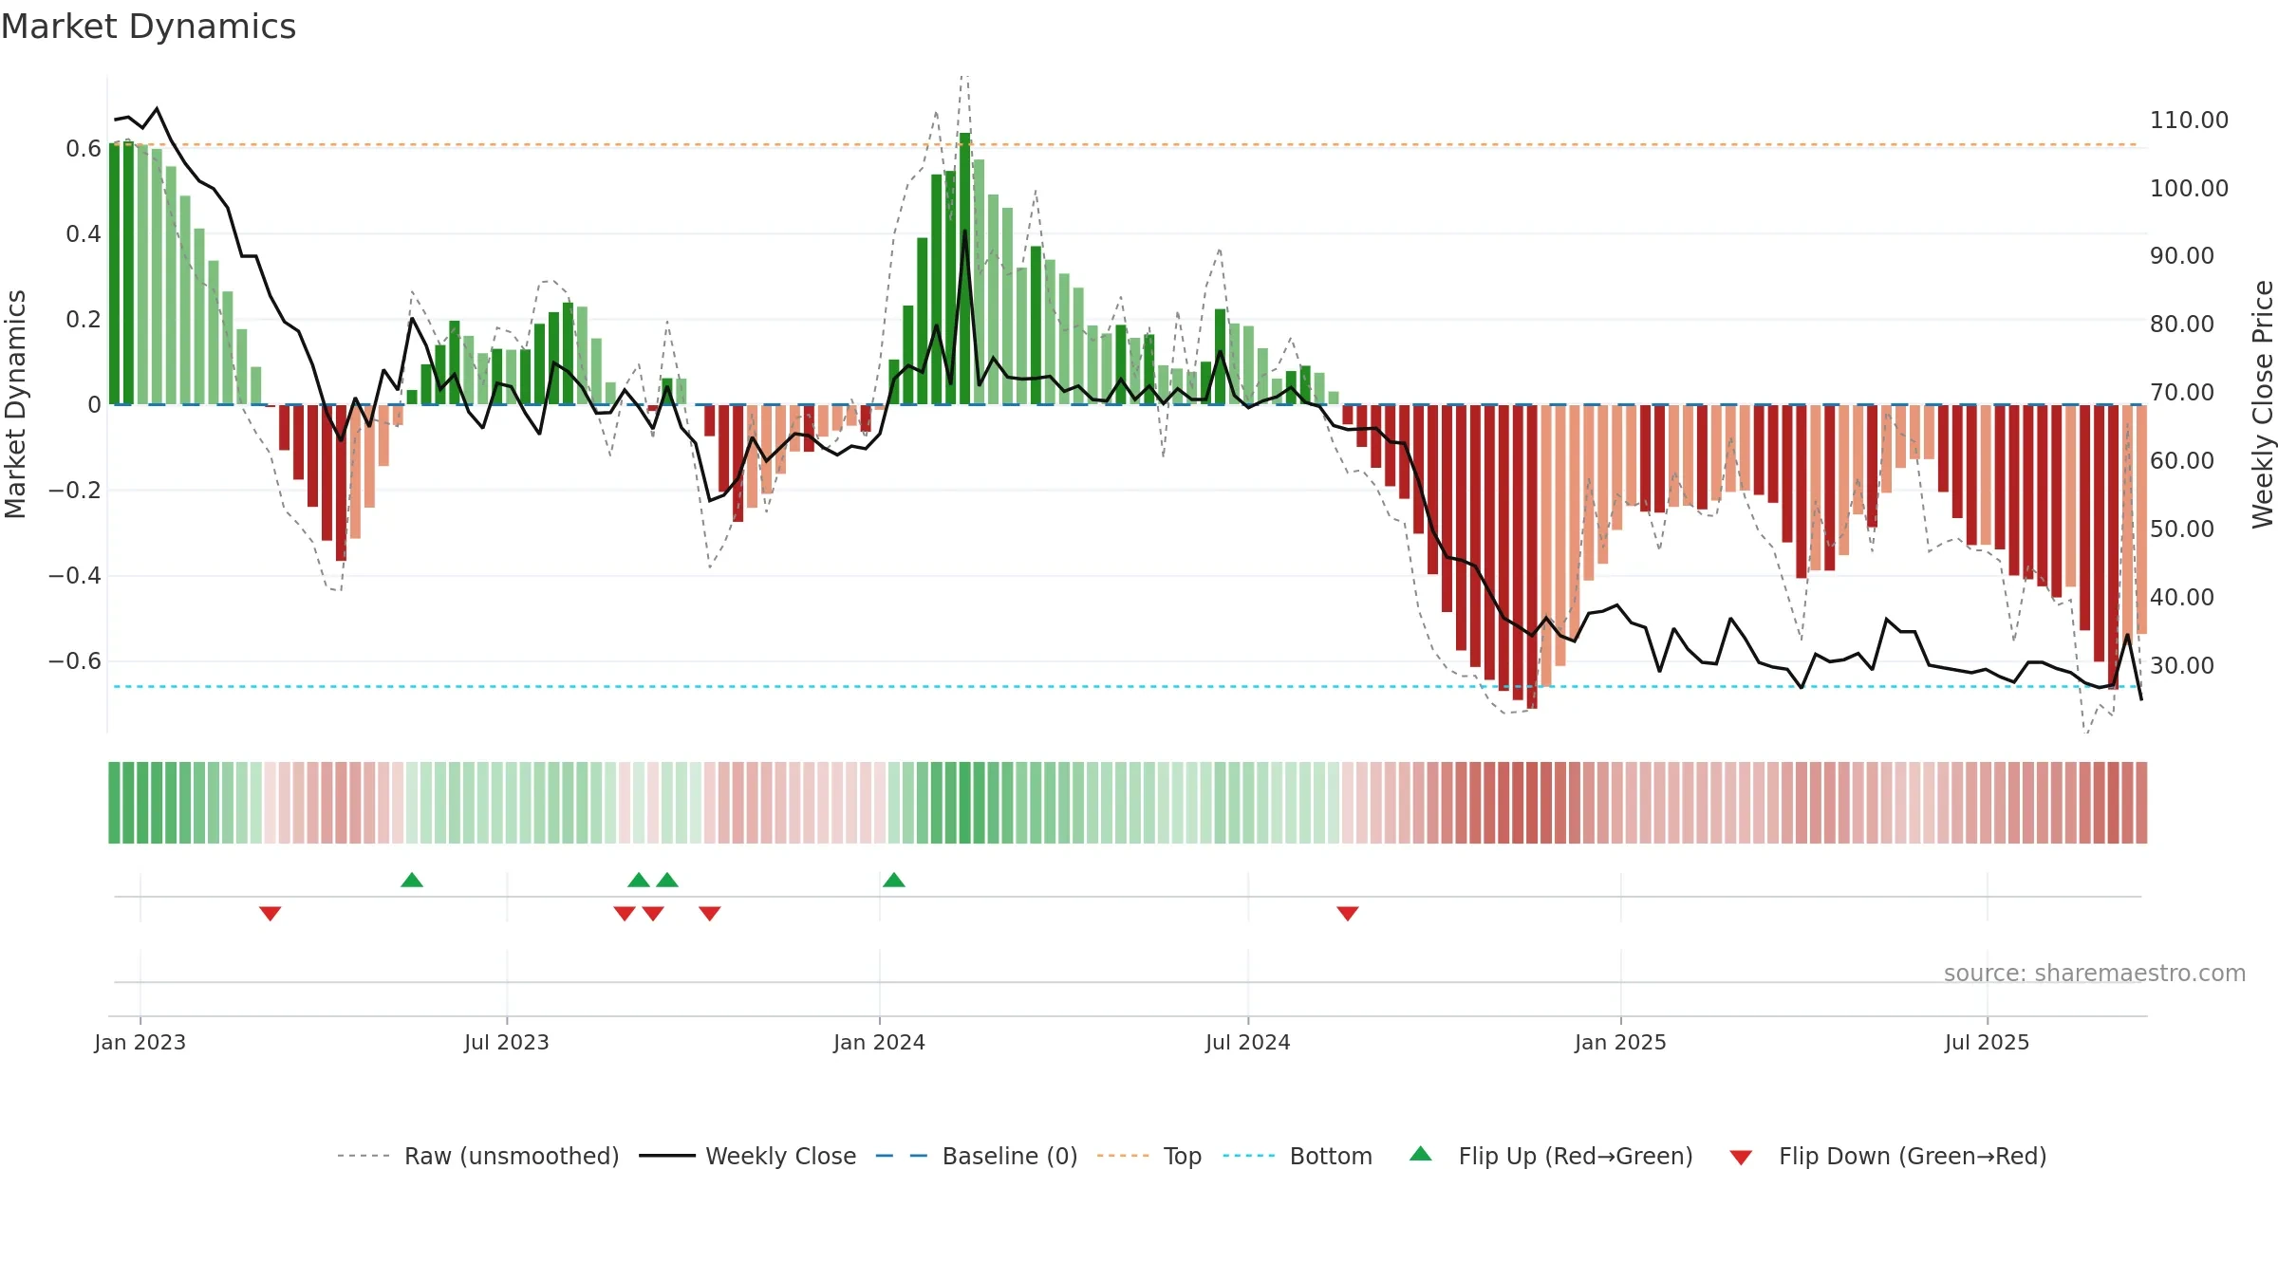
Task: Click the 40.00 price axis tick
Action: coord(2182,598)
